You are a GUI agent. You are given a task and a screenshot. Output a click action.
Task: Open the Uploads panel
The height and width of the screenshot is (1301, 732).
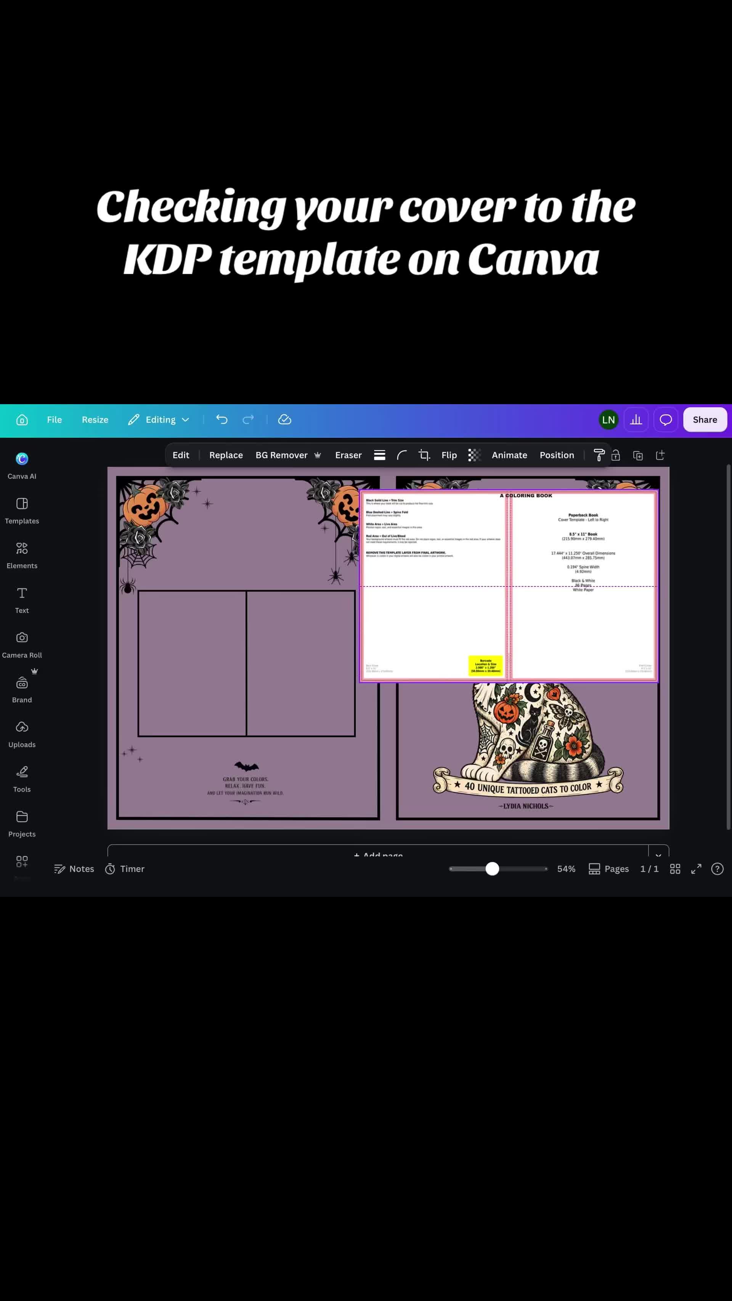point(22,734)
